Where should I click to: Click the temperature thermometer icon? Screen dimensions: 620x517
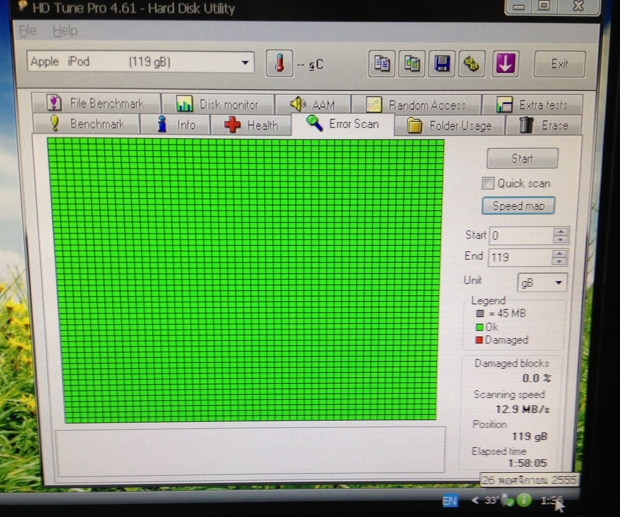[x=279, y=63]
